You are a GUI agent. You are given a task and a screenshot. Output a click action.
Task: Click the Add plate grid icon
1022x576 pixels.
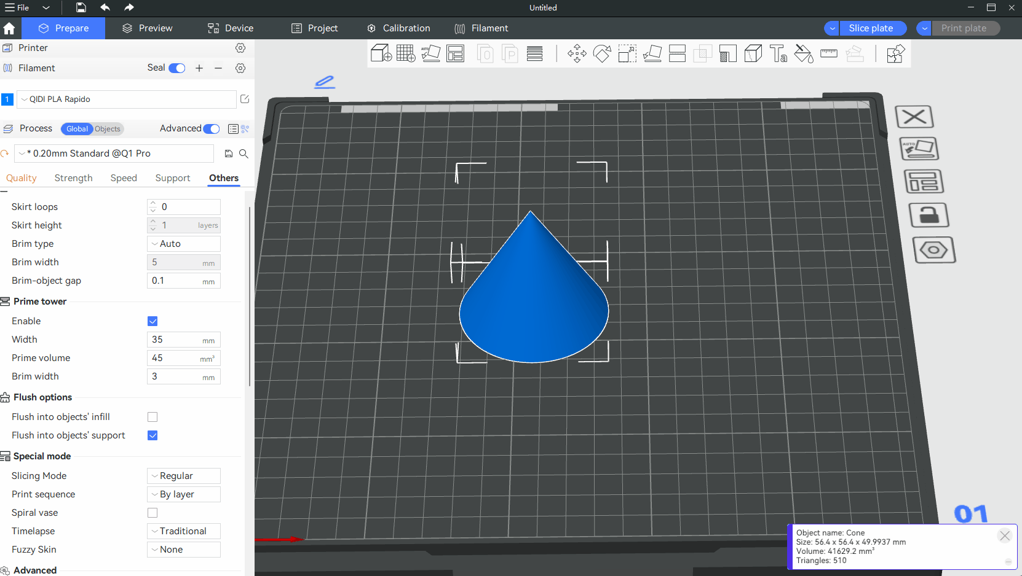(x=406, y=53)
